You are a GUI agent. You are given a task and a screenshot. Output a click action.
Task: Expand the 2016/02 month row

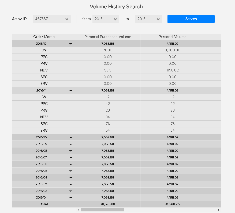coord(71,191)
